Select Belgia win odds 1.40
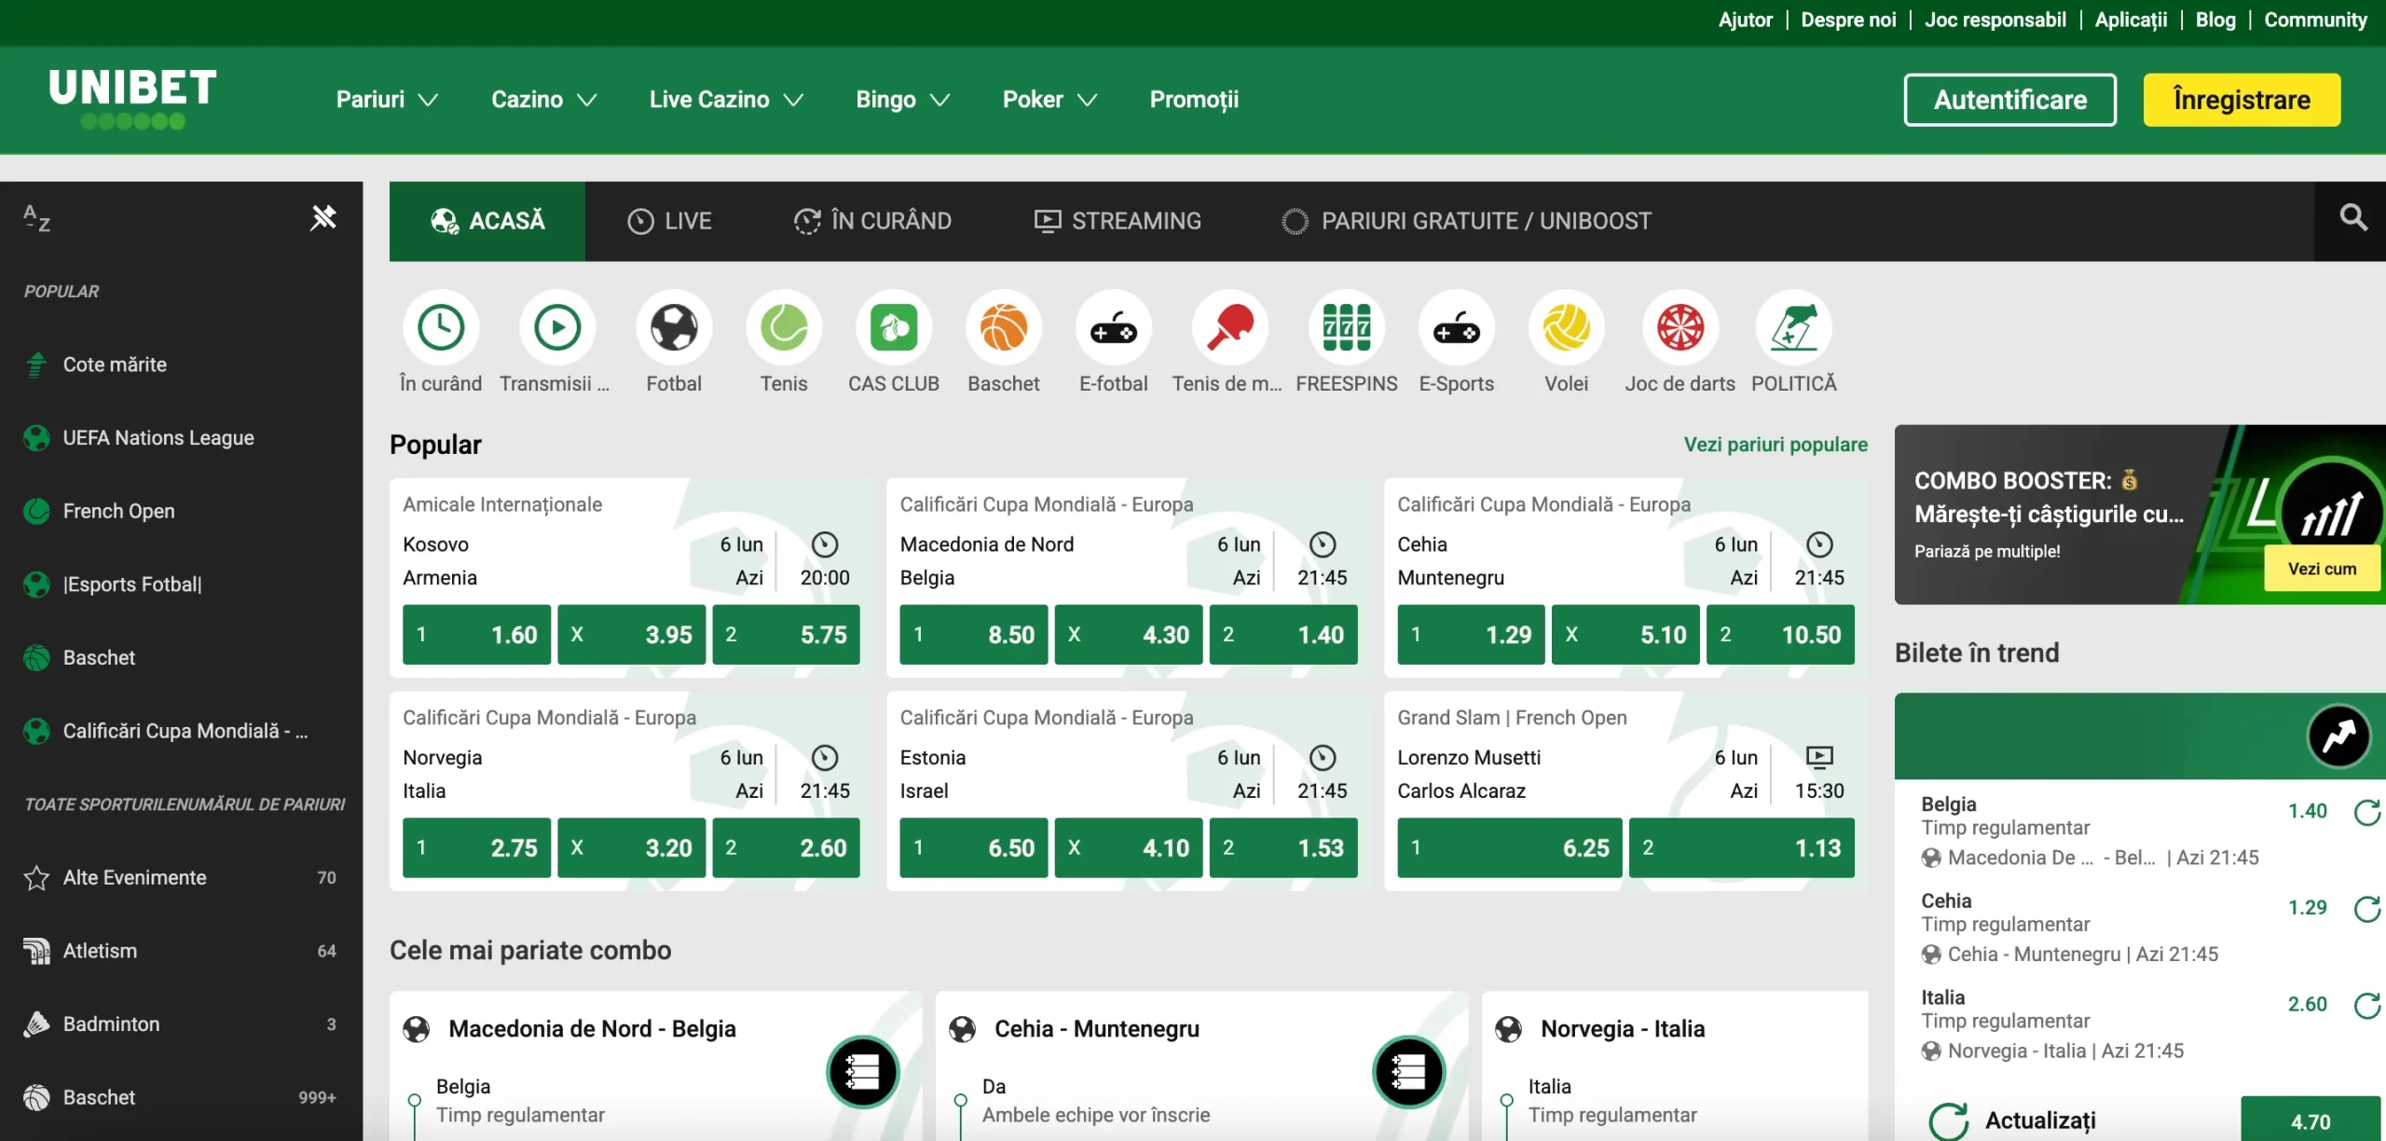The image size is (2386, 1141). 1283,635
